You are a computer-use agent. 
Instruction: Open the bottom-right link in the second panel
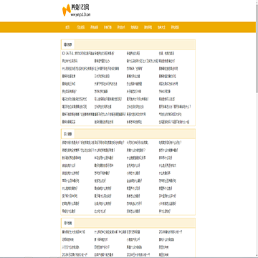click(165, 211)
